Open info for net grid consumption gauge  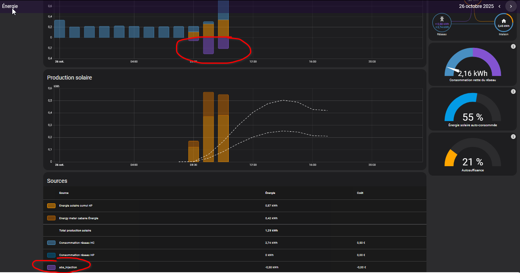click(x=513, y=47)
